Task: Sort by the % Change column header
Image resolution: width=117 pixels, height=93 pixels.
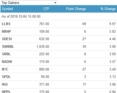Action: click(x=108, y=9)
